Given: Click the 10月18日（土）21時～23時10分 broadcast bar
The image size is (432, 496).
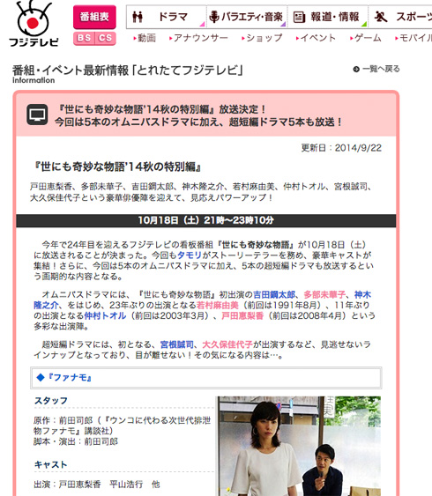Looking at the screenshot, I should [206, 220].
